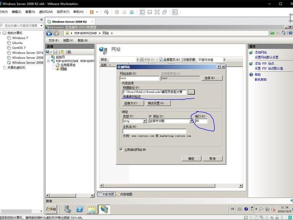Open the 筛选 filter dropdown arrow

(x=138, y=60)
